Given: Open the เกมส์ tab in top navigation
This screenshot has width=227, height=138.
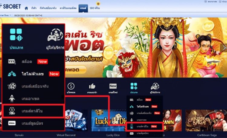Looking at the screenshot, I should (83, 8).
